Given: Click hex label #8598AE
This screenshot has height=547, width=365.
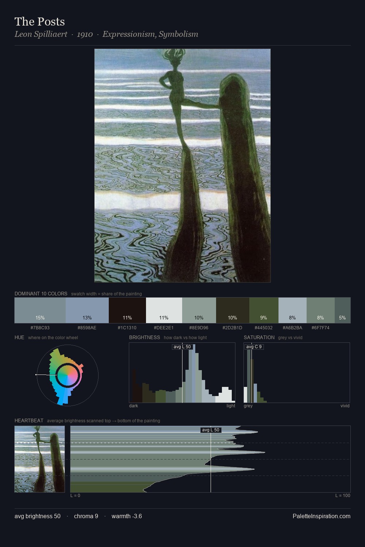Looking at the screenshot, I should (x=87, y=328).
